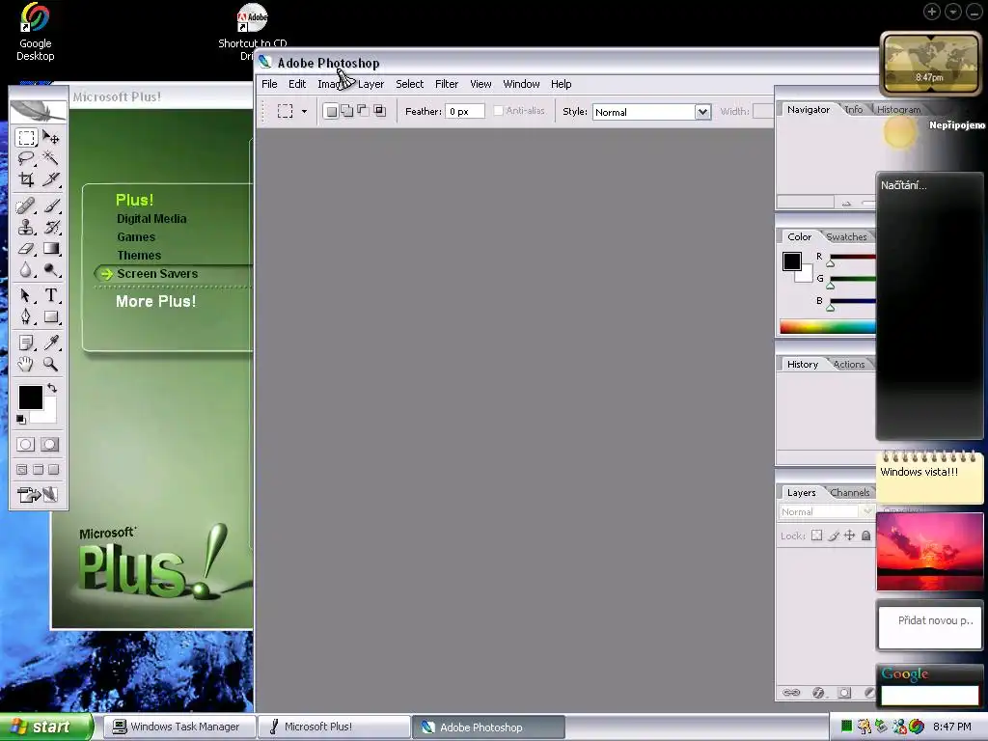The height and width of the screenshot is (741, 988).
Task: Click the foreground color swatch in toolbox
Action: [x=30, y=397]
